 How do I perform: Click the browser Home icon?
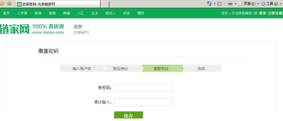pos(209,4)
